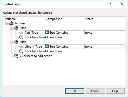Select the Part_Type variable field

pyautogui.click(x=34, y=33)
